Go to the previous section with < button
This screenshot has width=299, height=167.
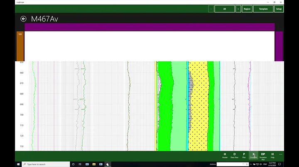(211, 9)
